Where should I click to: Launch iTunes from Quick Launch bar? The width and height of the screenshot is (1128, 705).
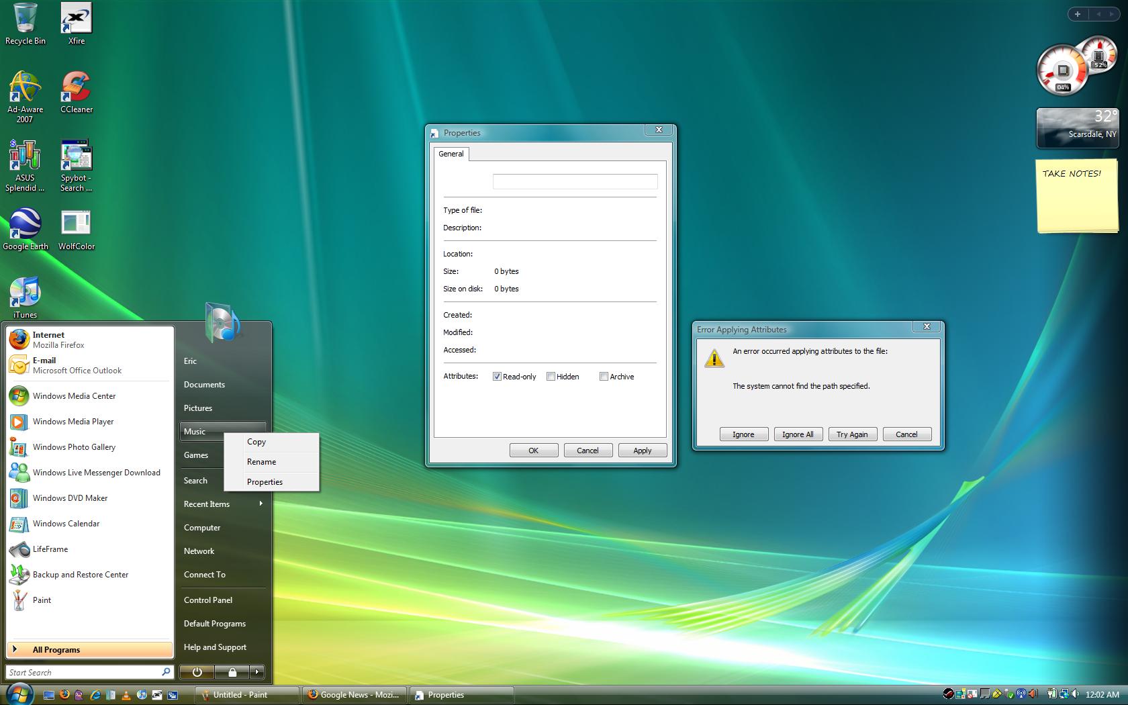pyautogui.click(x=142, y=695)
